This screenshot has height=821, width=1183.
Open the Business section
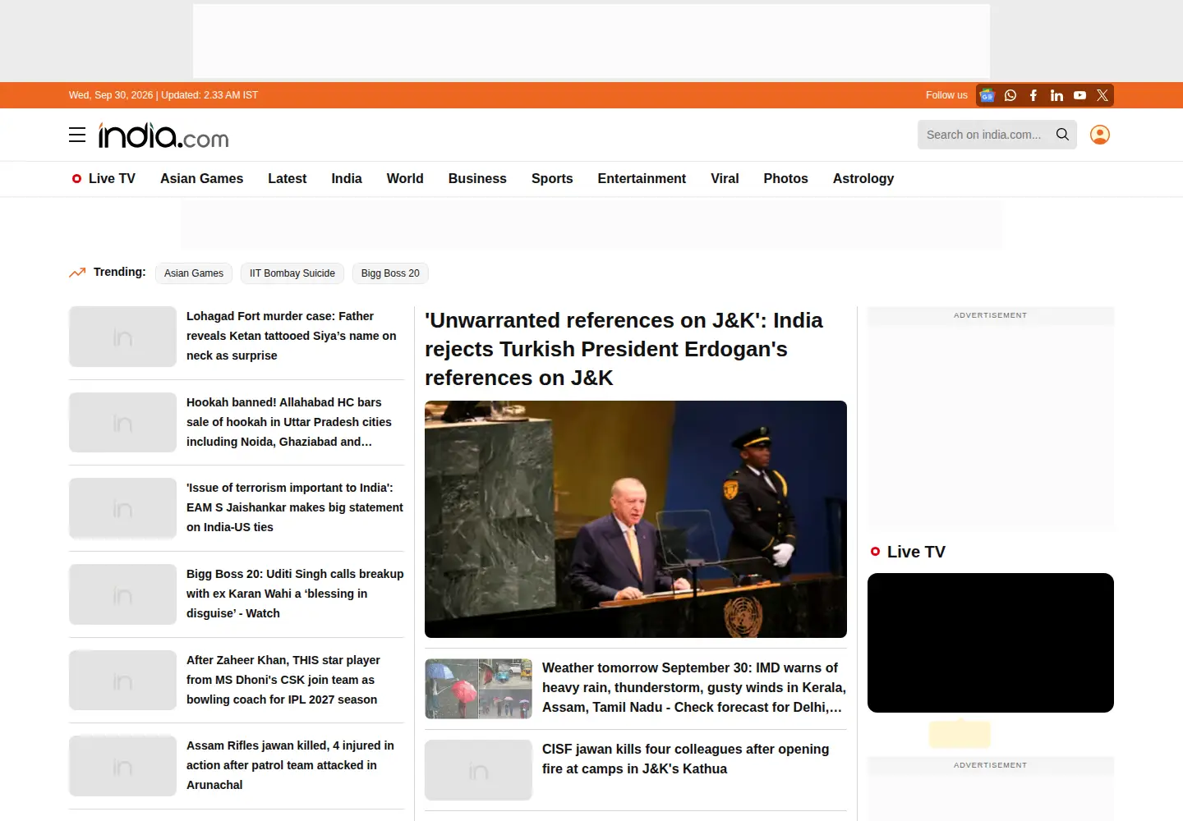click(x=477, y=178)
